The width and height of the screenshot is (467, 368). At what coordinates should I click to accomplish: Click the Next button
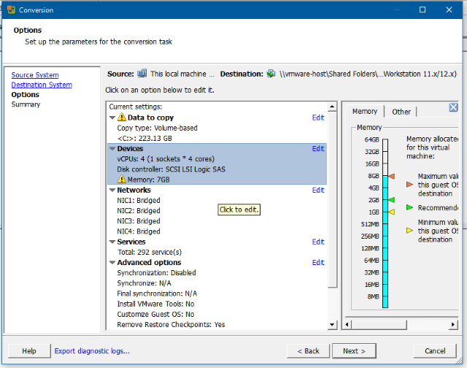355,350
